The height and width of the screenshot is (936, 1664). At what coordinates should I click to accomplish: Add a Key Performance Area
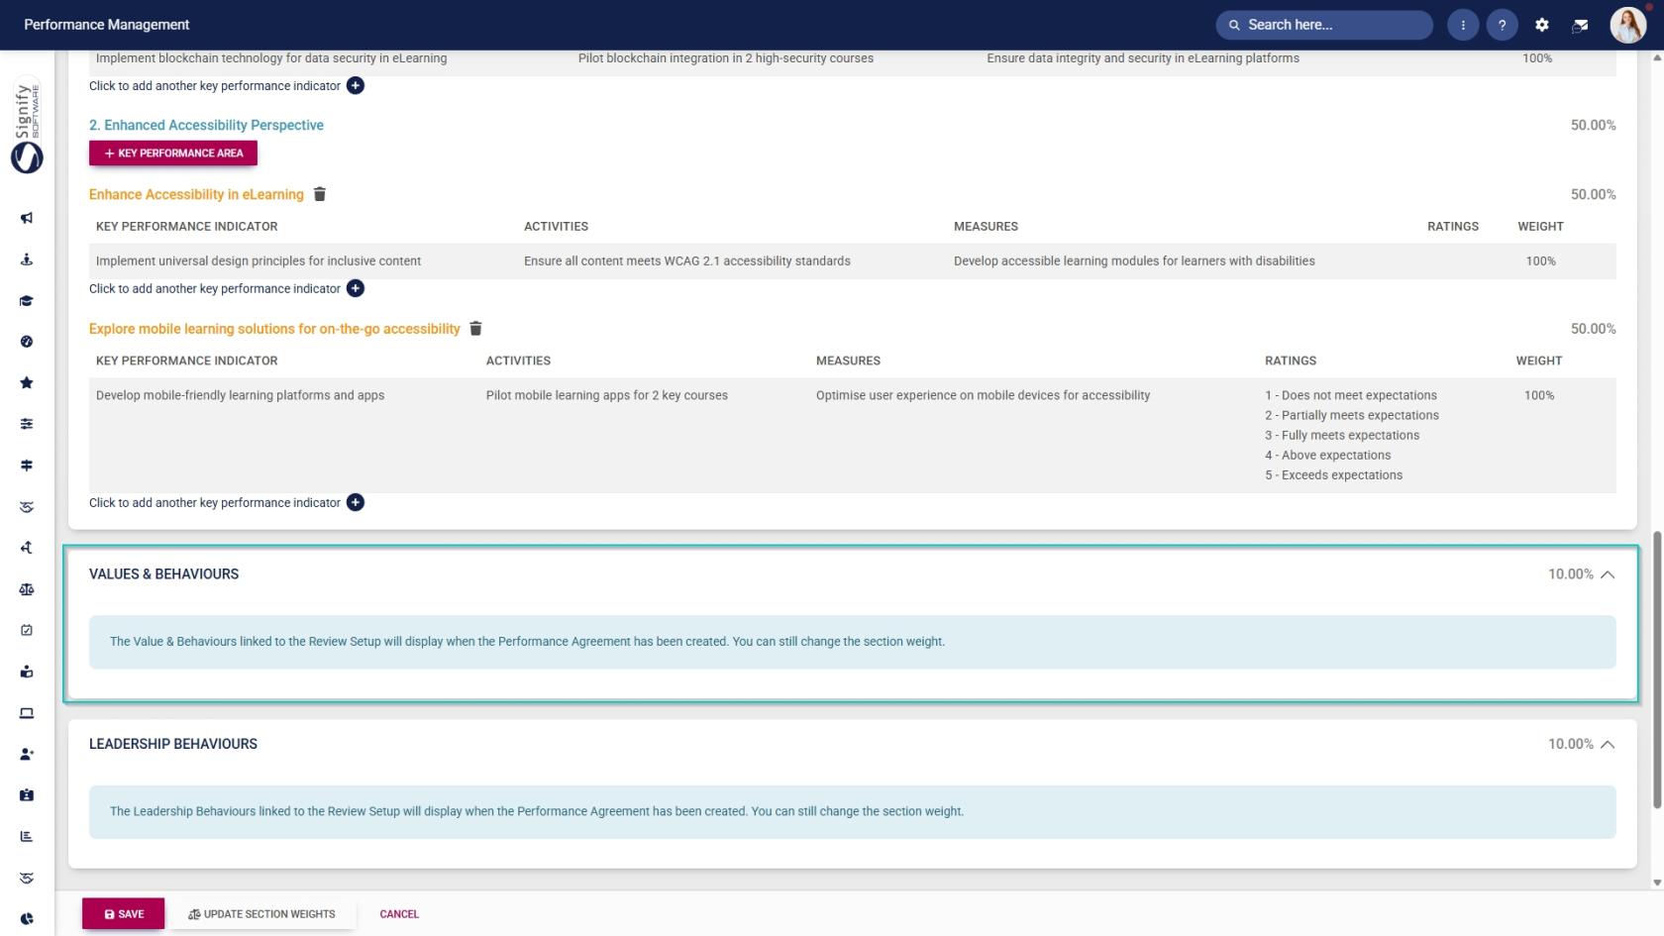pos(173,153)
